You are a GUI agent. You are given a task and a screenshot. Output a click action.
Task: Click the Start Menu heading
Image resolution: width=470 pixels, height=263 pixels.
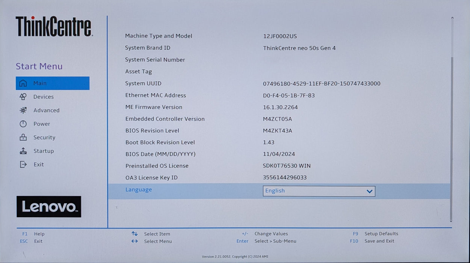point(39,67)
